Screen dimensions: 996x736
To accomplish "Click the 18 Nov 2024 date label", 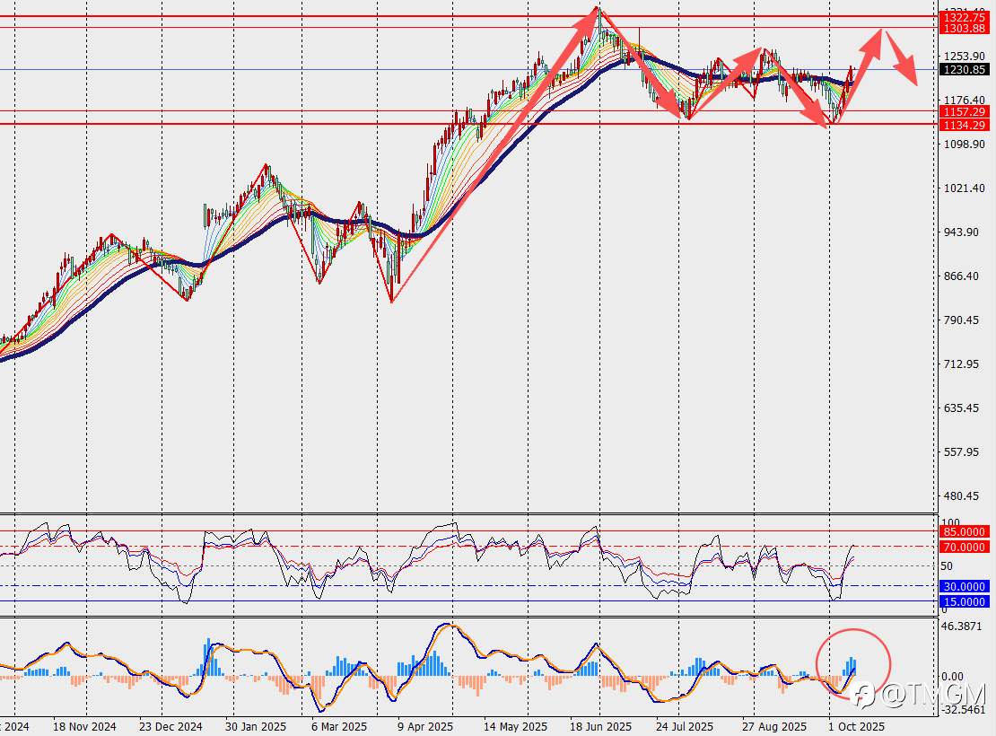I will point(84,726).
